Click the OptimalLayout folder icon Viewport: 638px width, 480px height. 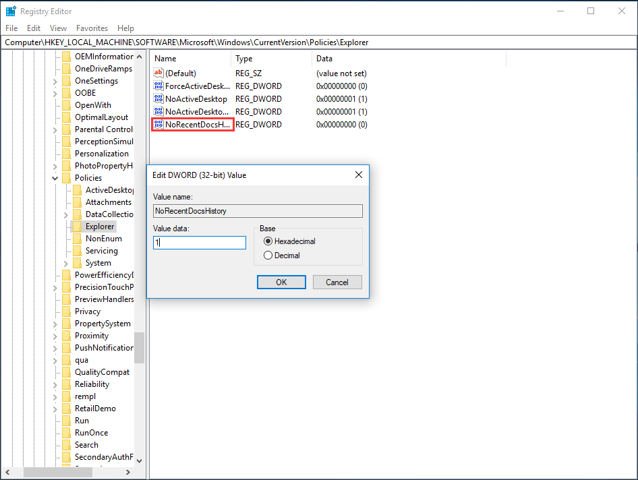66,117
